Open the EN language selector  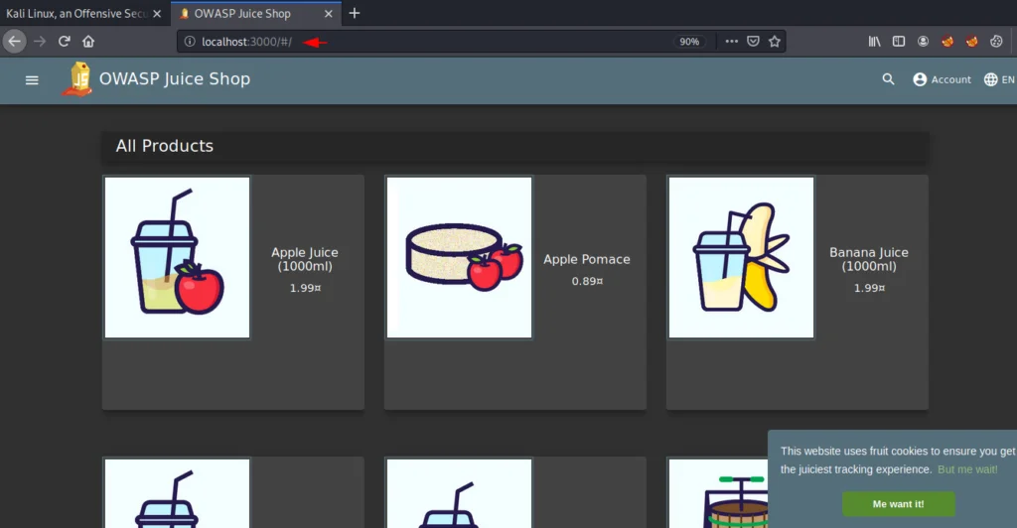pyautogui.click(x=999, y=79)
